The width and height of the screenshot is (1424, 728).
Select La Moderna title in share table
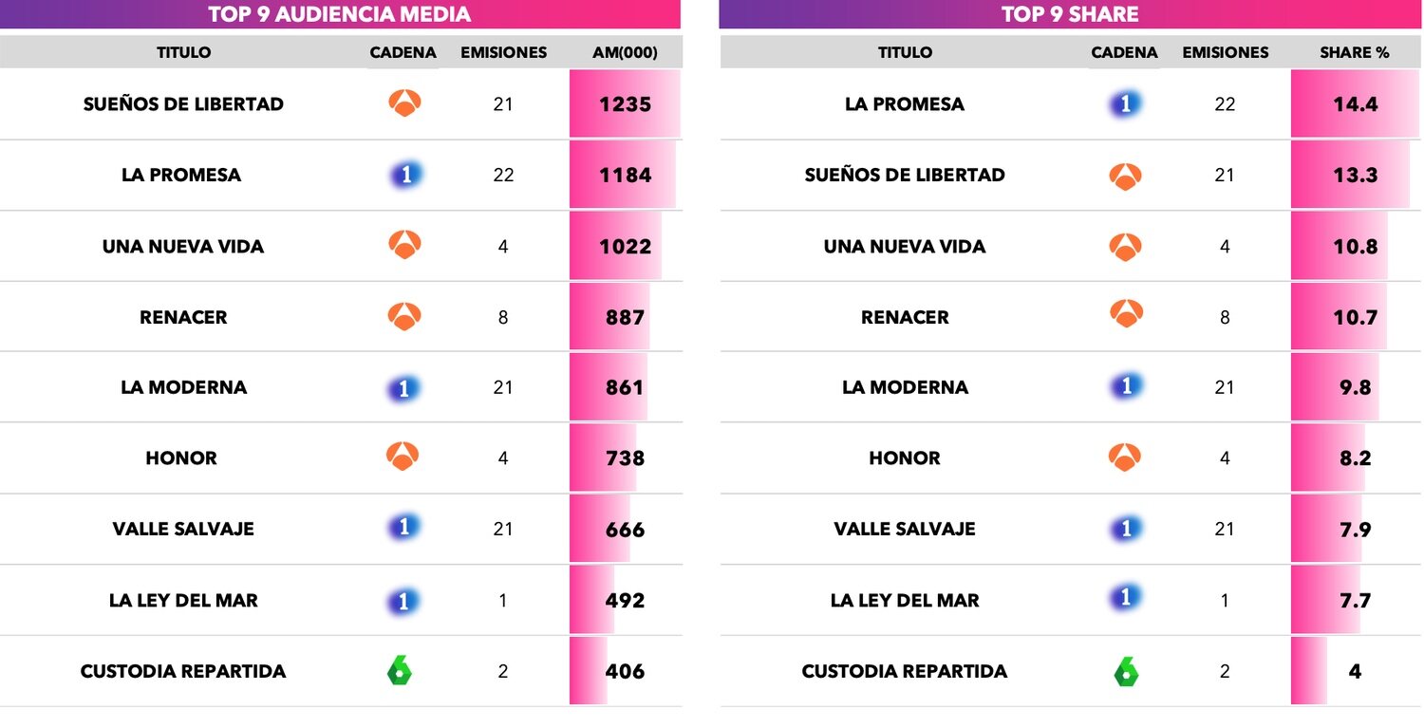click(x=905, y=387)
